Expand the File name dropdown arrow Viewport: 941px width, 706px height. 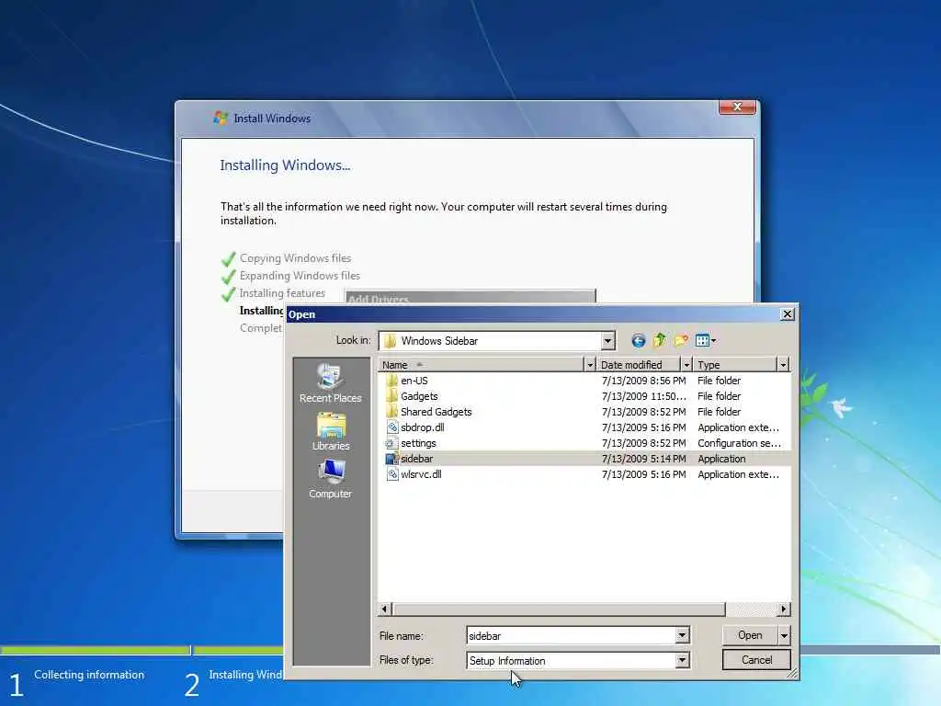[683, 635]
